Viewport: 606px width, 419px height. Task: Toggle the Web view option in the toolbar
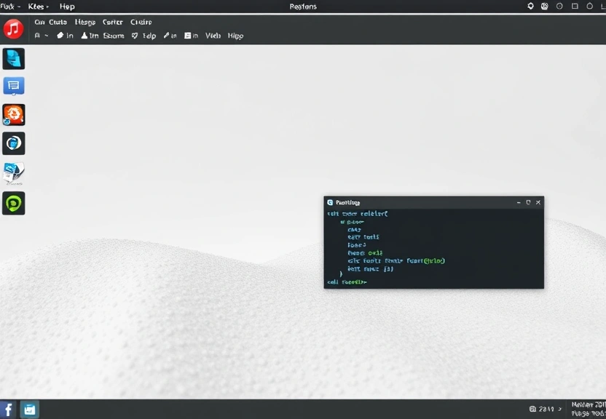coord(212,35)
